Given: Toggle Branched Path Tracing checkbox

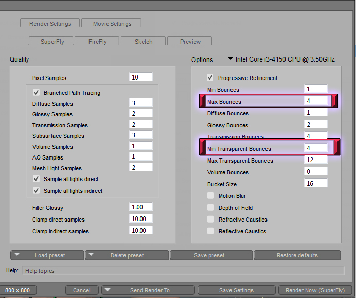Looking at the screenshot, I should (x=37, y=93).
